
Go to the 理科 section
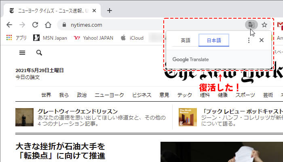205,95
